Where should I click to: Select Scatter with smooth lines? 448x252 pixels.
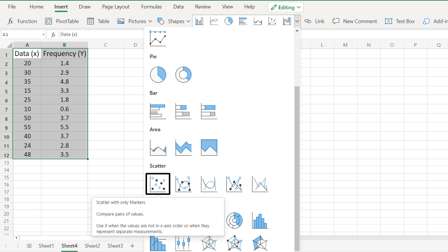209,184
